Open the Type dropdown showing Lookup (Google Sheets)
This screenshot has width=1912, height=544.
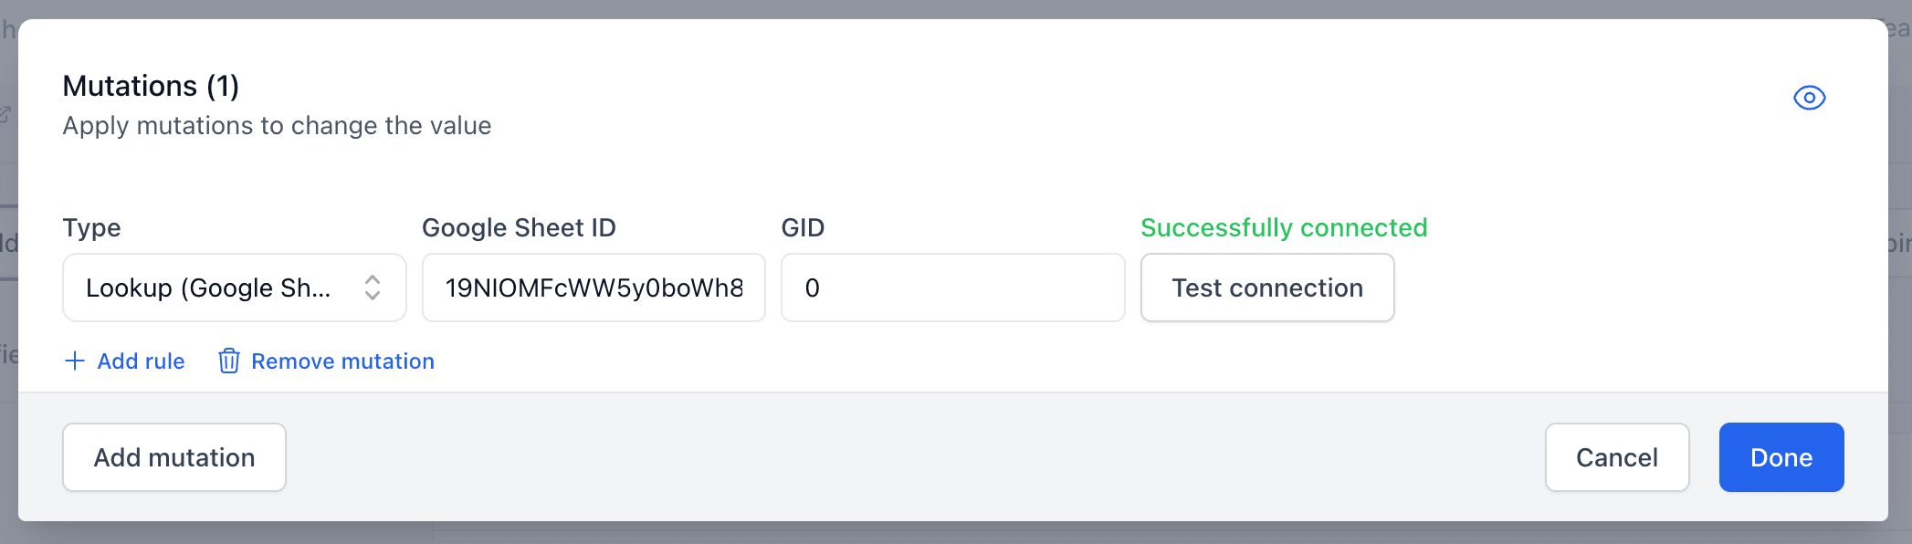[x=234, y=288]
